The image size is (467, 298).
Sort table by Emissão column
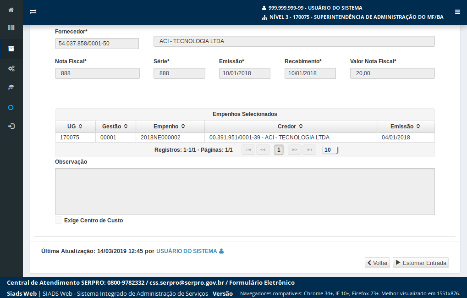[406, 127]
